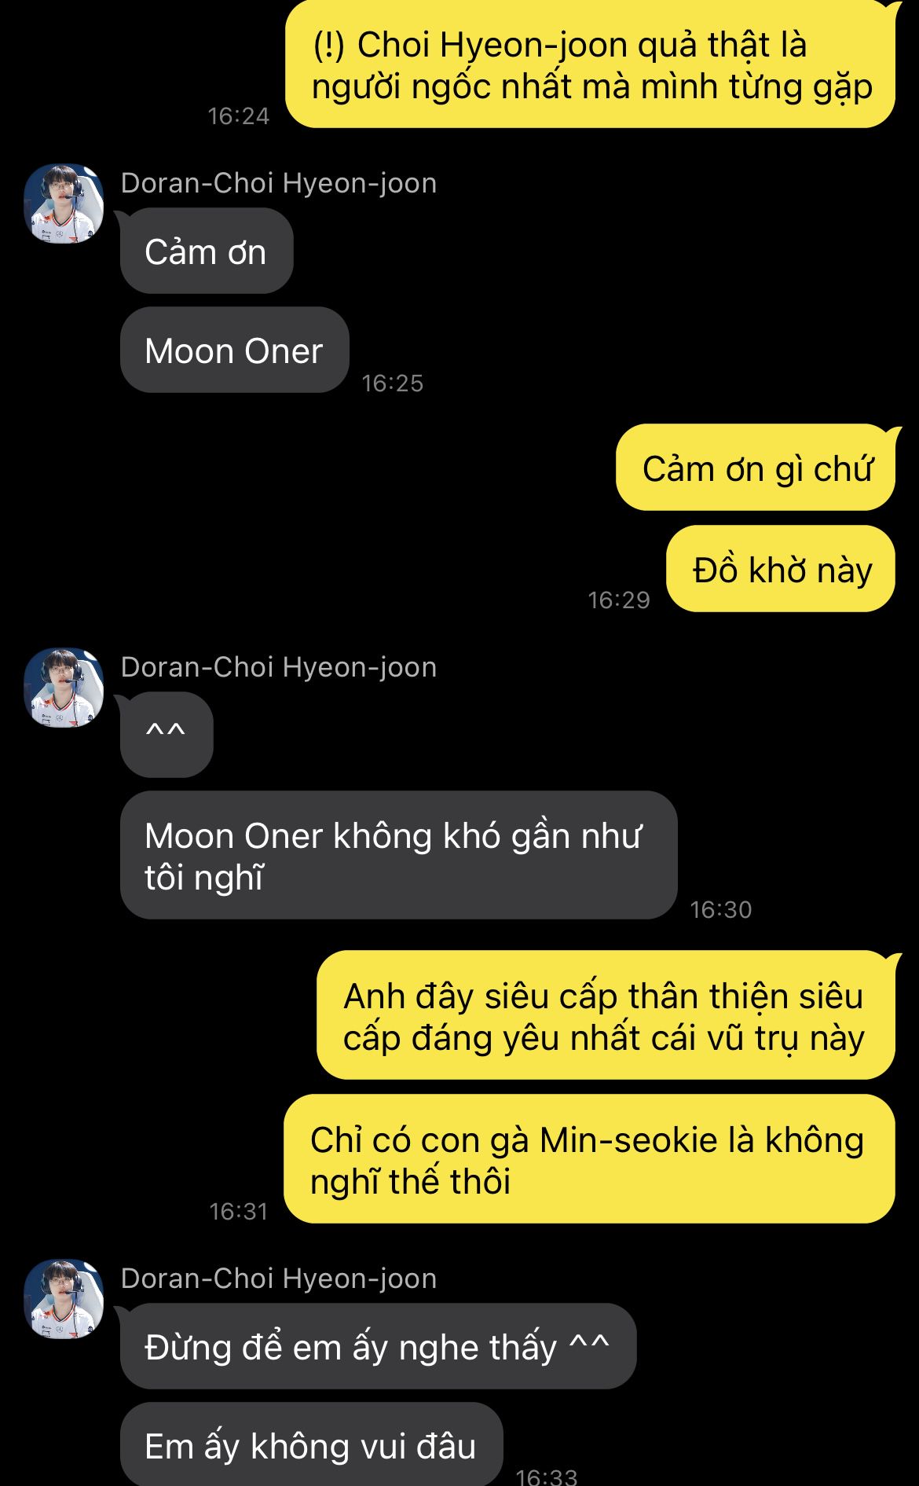The image size is (919, 1486).
Task: Tap sender name above 'Đừng để em ấy'
Action: coord(279,1279)
